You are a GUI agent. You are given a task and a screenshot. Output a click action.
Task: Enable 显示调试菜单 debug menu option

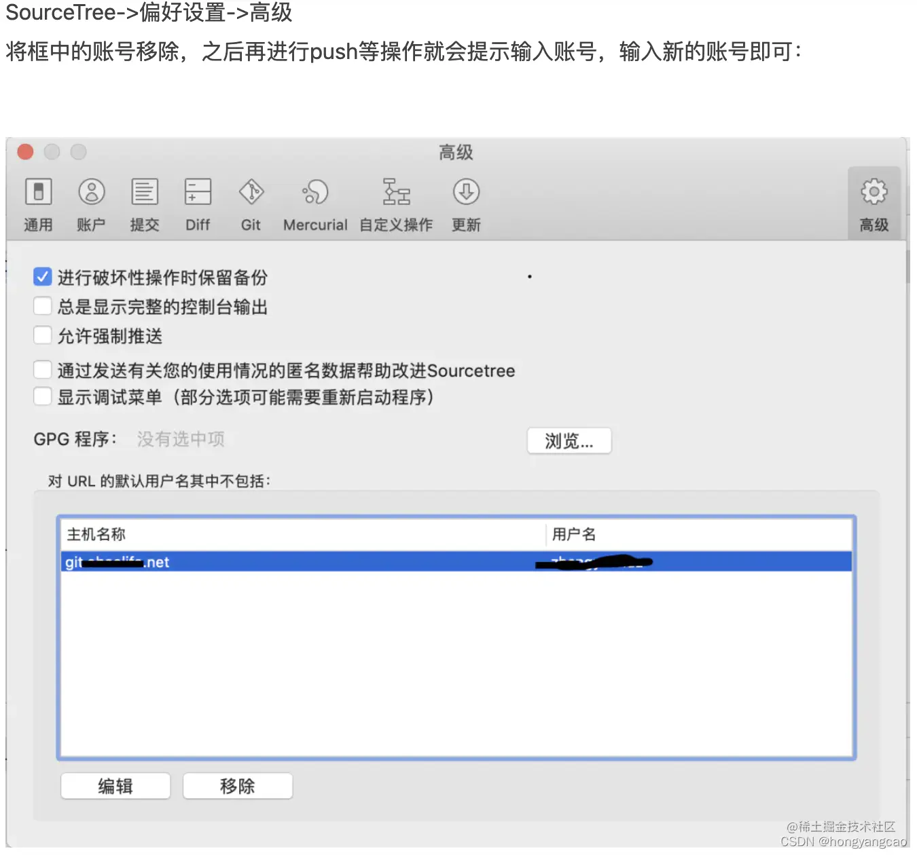[43, 396]
